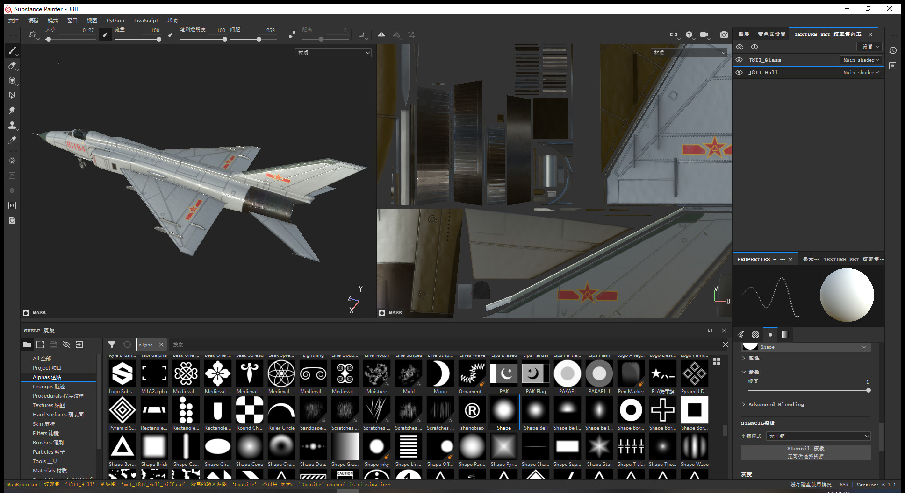Toggle visibility of J8II_Hull texture set

point(739,72)
